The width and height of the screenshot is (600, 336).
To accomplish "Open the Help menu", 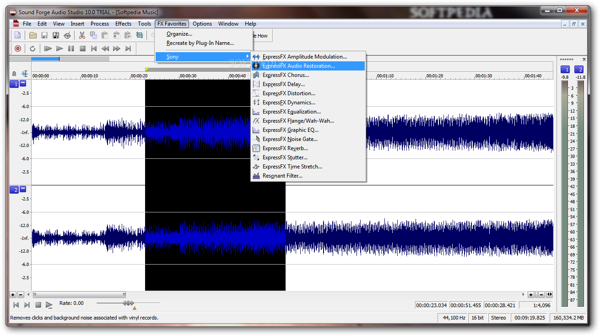I will coord(250,24).
